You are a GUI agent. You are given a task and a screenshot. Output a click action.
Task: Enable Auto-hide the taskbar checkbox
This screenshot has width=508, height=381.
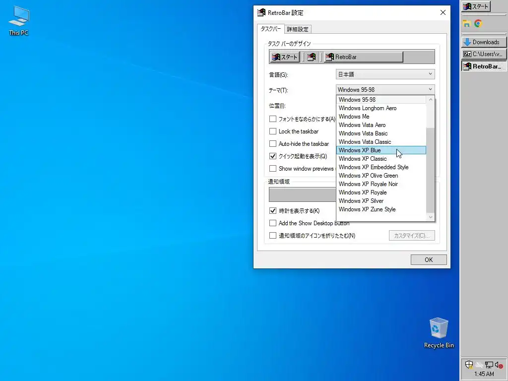tap(273, 143)
